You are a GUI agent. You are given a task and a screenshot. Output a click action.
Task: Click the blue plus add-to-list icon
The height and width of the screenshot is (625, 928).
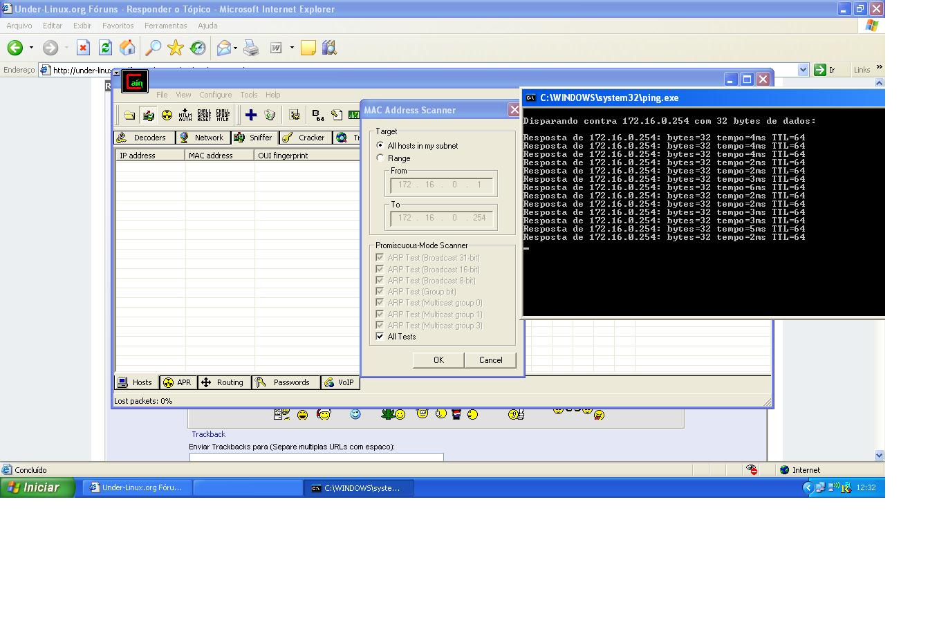[251, 115]
